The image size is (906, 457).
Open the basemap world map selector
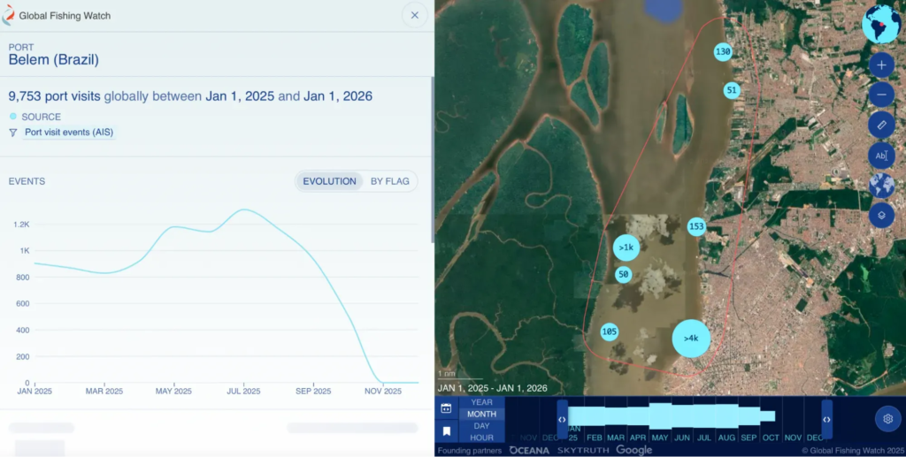point(881,186)
